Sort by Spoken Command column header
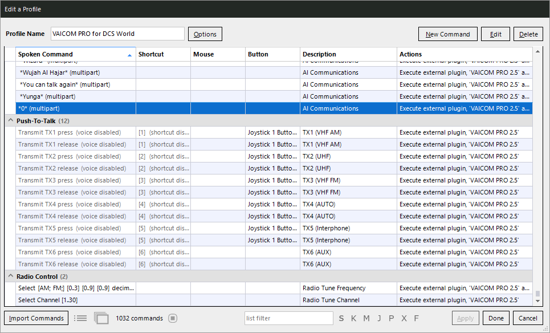The width and height of the screenshot is (550, 333). coord(75,54)
